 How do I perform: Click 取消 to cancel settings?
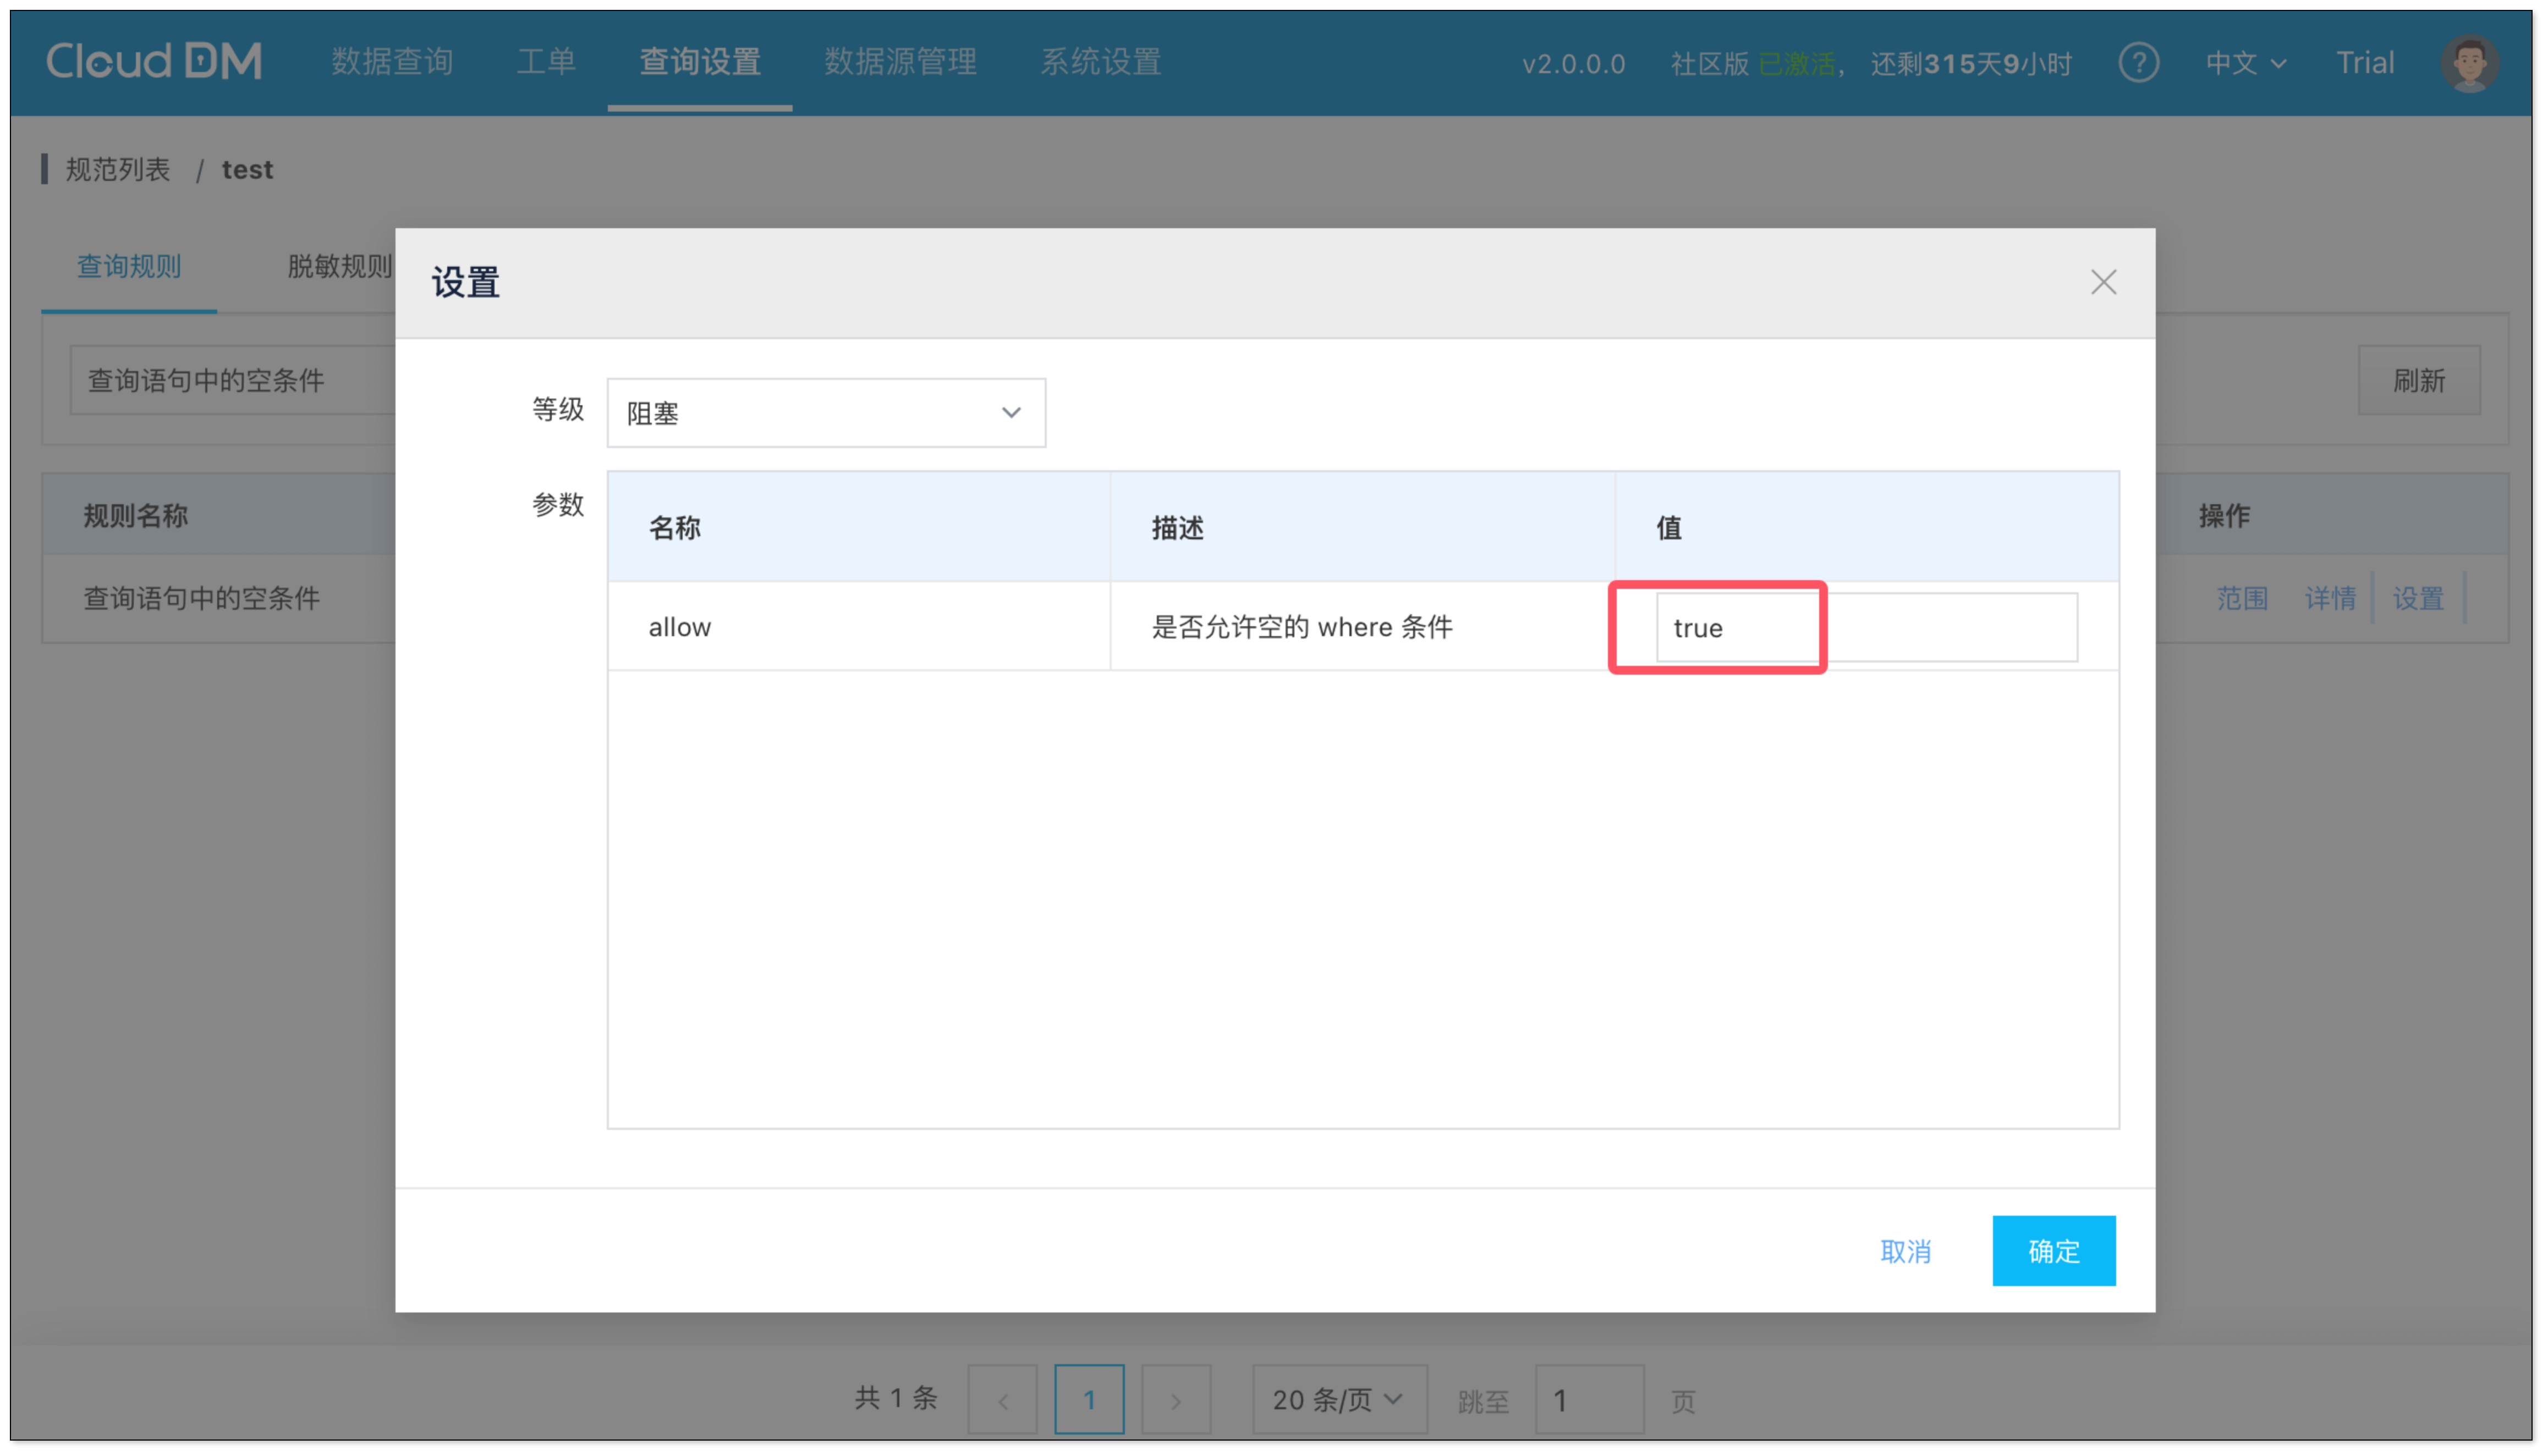point(1904,1251)
